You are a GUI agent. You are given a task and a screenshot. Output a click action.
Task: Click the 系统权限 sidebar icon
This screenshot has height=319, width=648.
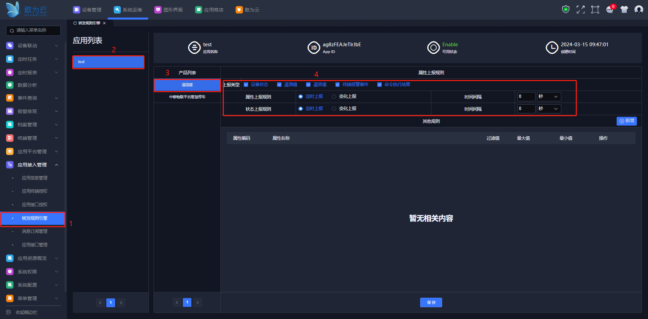click(x=10, y=272)
